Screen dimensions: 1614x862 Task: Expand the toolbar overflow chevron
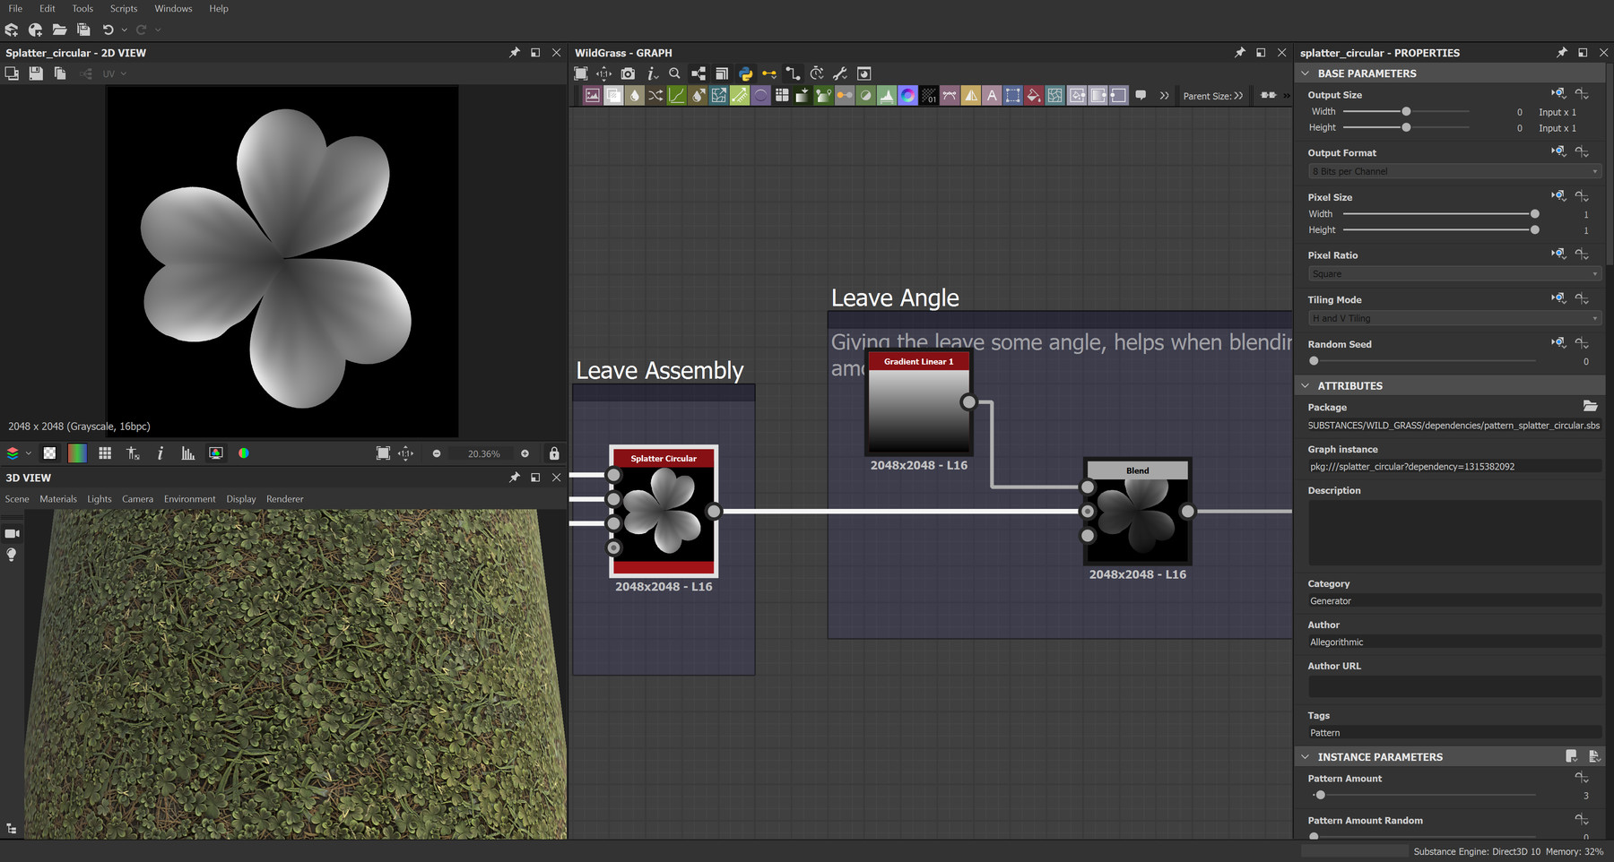pos(1163,95)
